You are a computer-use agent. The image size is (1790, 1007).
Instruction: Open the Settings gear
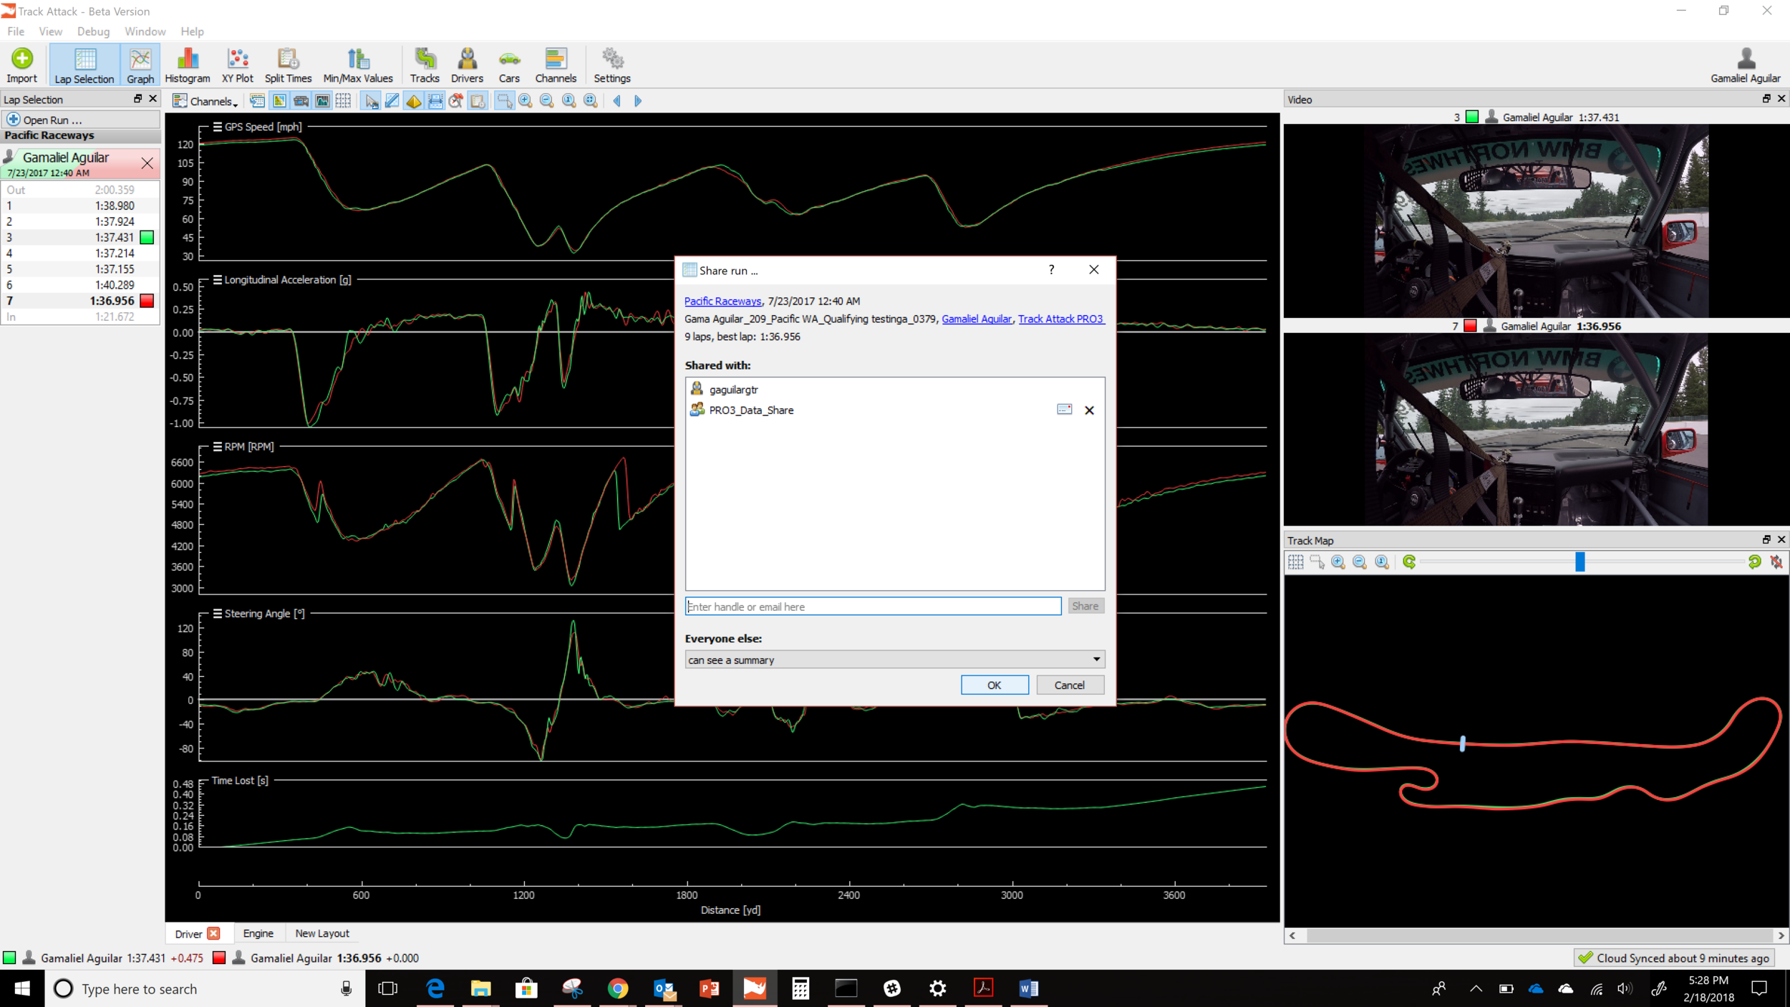click(x=612, y=65)
